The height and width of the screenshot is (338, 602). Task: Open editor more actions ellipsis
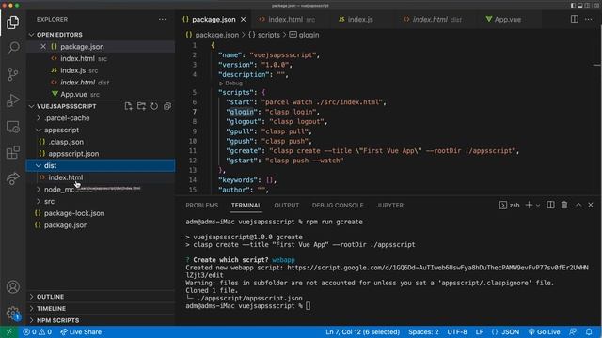pos(589,19)
